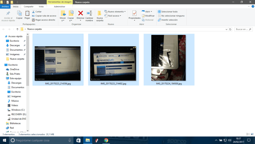This screenshot has height=144, width=255.
Task: Select the Herramientas de imagen contextual tab
Action: coord(60,2)
